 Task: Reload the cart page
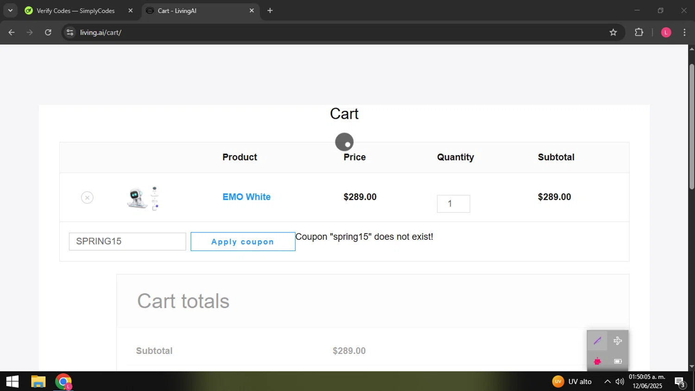[48, 32]
